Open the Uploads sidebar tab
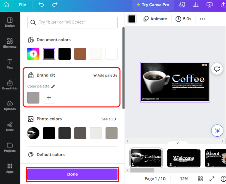Image resolution: width=226 pixels, height=184 pixels. pyautogui.click(x=10, y=106)
